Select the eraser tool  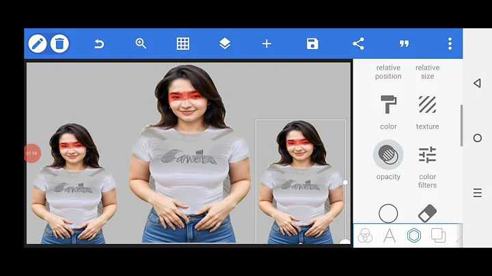click(x=427, y=214)
